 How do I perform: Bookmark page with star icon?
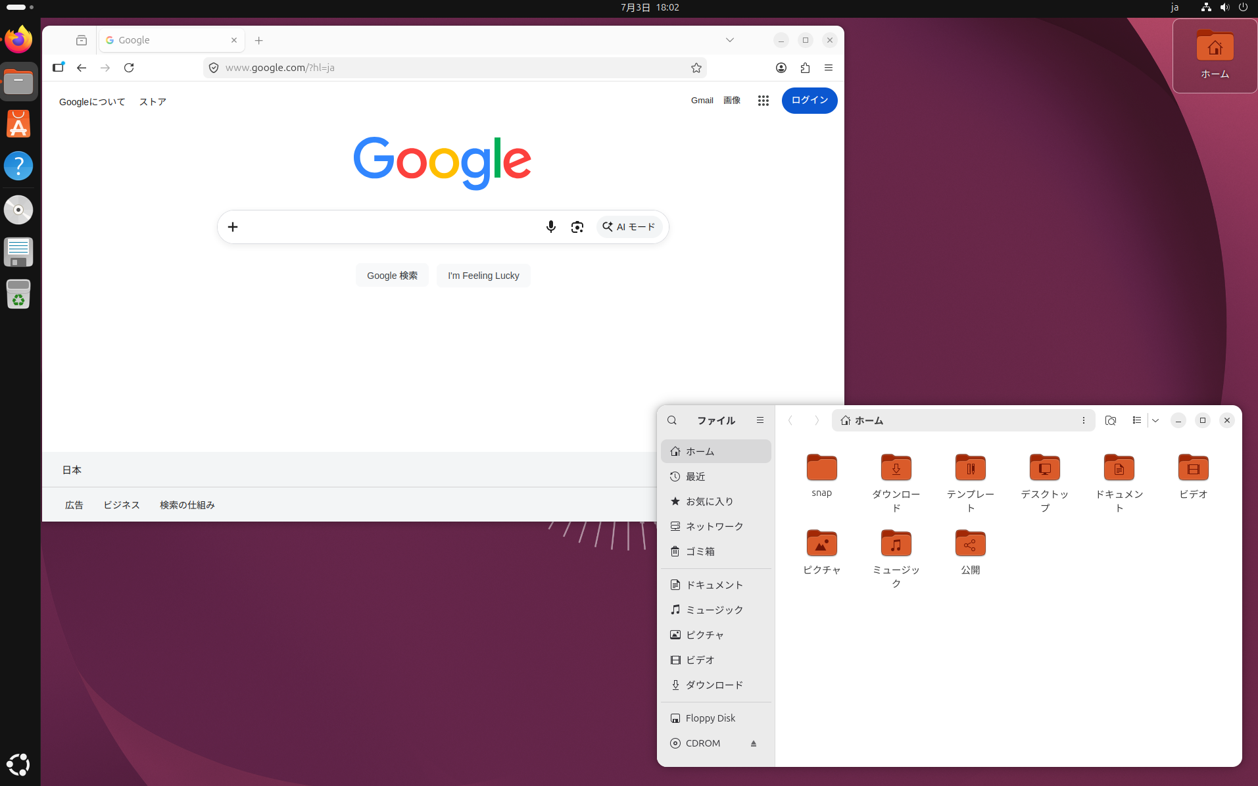point(696,68)
